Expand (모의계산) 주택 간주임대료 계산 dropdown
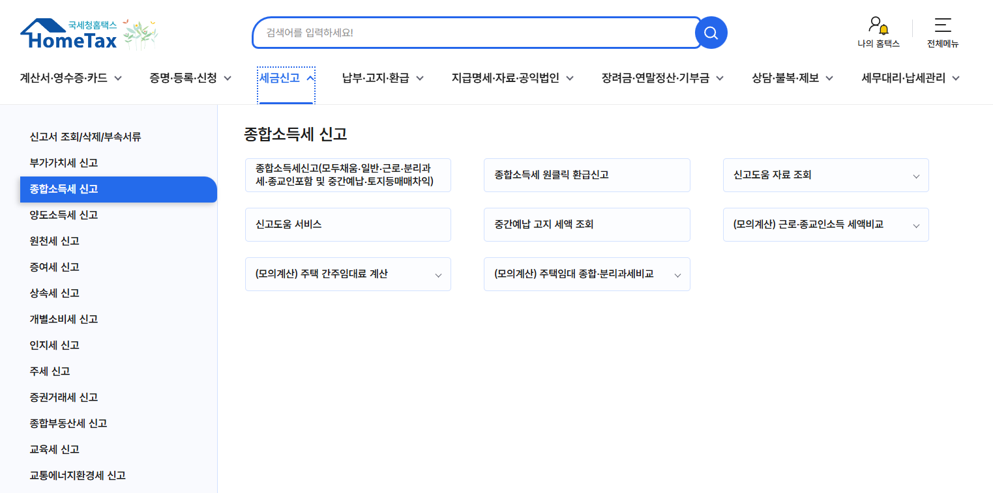The width and height of the screenshot is (993, 493). [437, 274]
